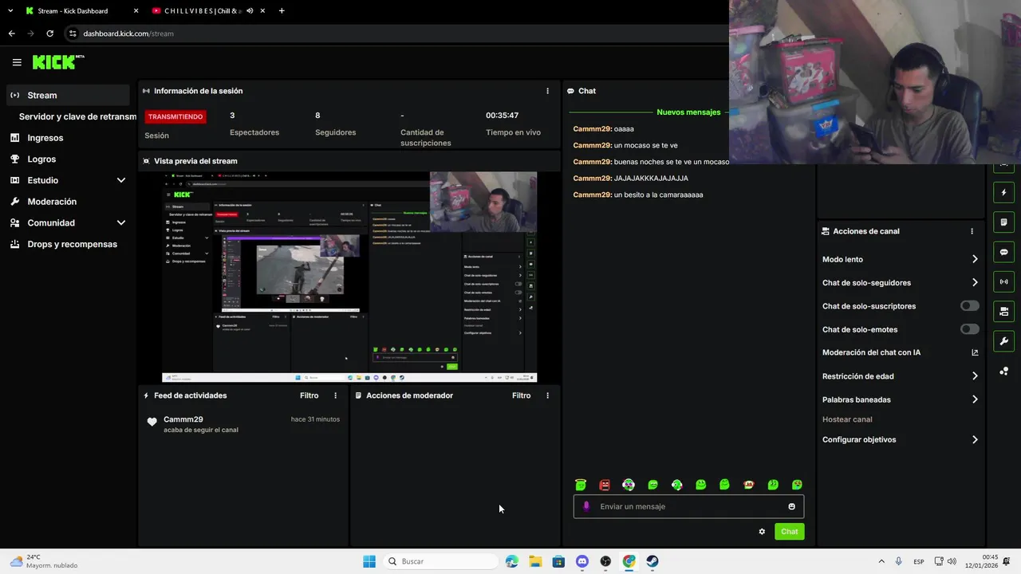Open a new browser tab

click(x=282, y=11)
